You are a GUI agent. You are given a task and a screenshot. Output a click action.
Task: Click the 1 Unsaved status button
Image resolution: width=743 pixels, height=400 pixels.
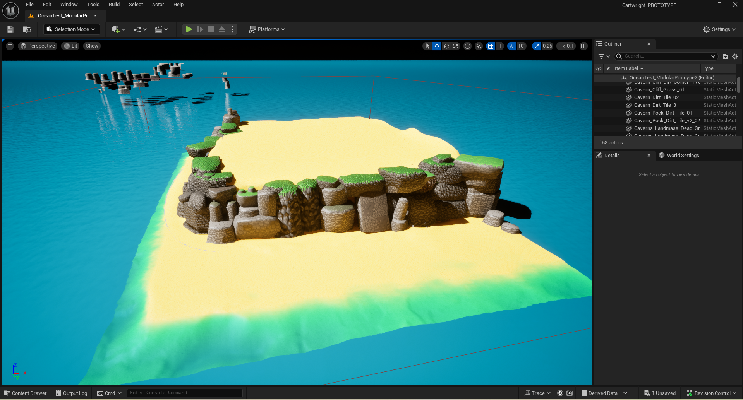(660, 393)
